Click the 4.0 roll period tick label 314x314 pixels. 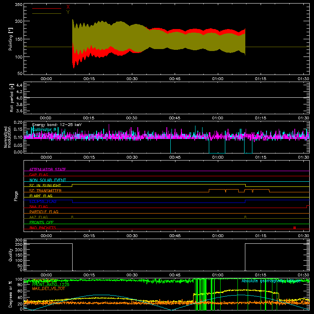tap(19, 98)
